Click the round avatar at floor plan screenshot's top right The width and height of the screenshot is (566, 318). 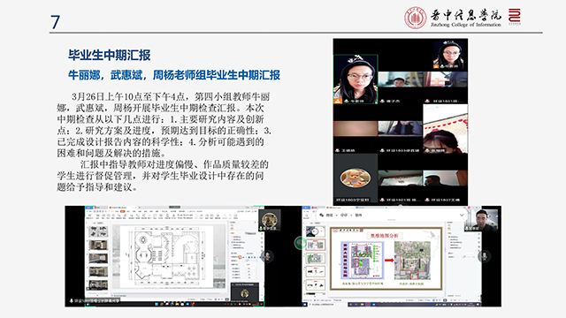(270, 220)
